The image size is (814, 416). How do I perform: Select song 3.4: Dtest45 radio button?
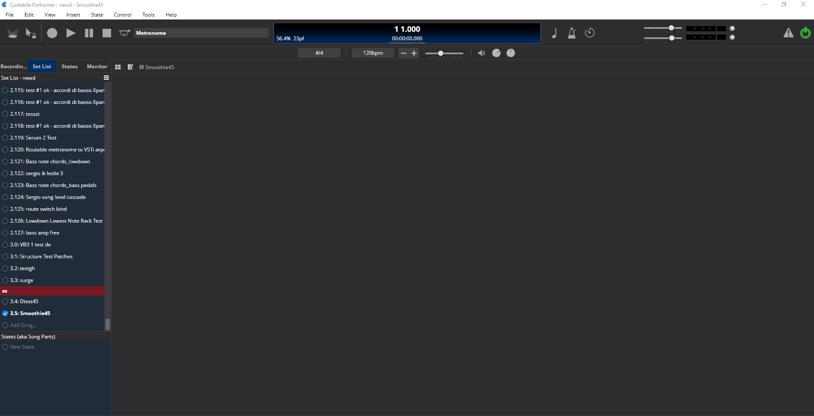pyautogui.click(x=5, y=302)
